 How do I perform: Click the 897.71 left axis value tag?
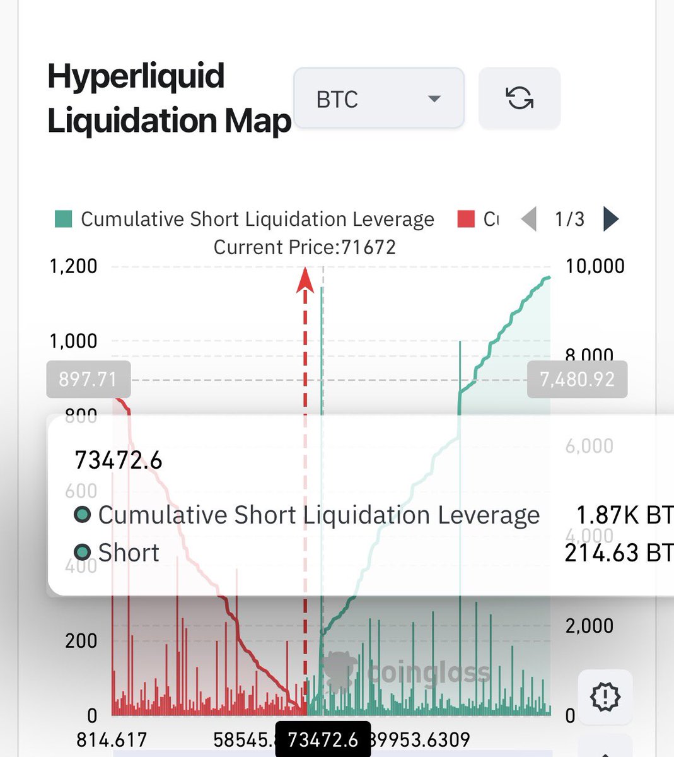[x=88, y=380]
